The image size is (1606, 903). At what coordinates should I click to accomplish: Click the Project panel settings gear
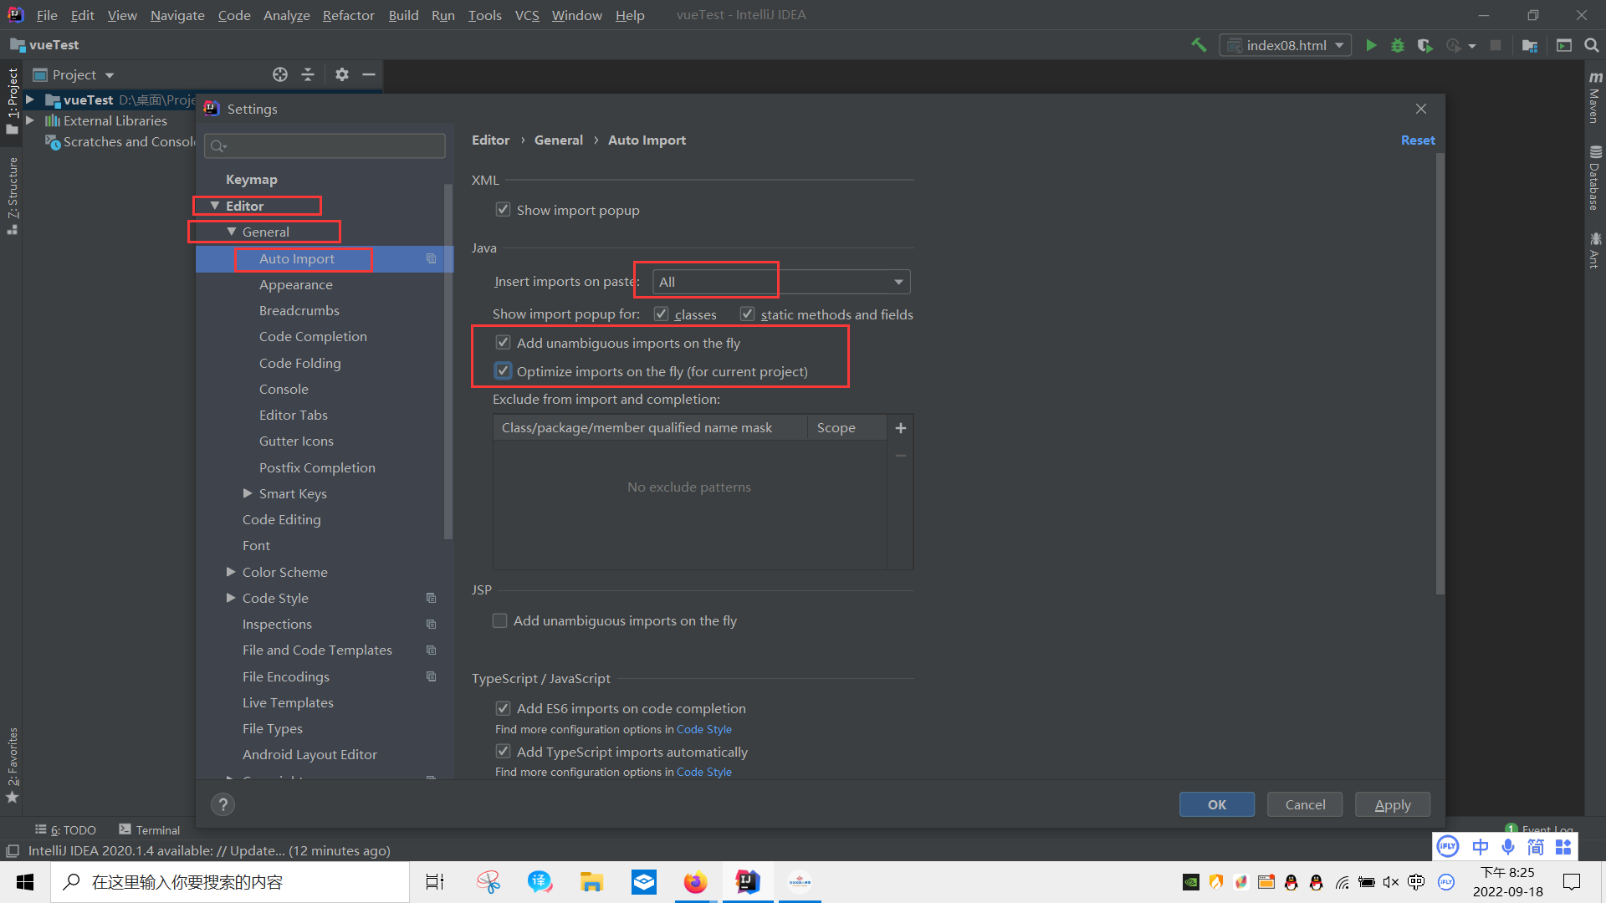[x=341, y=74]
